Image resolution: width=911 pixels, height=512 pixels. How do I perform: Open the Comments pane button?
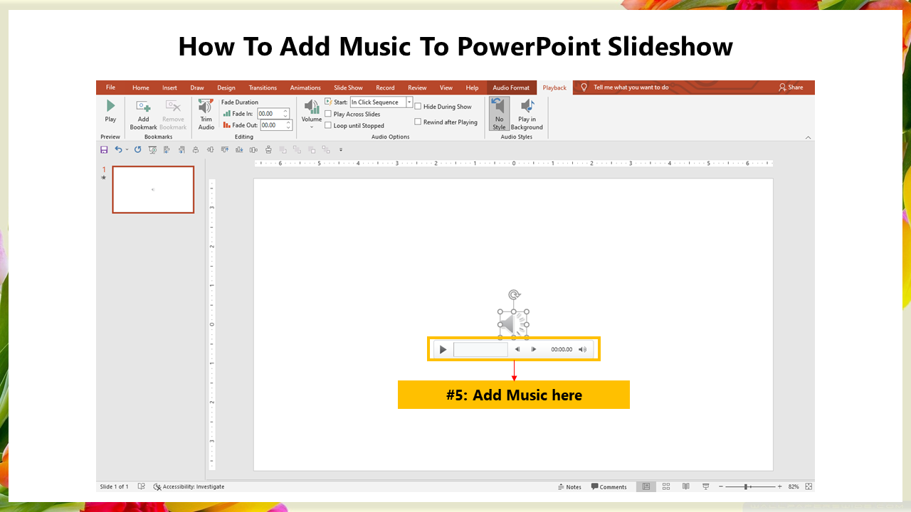[609, 487]
